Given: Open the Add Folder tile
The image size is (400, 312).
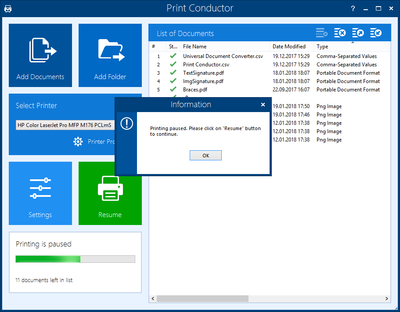Looking at the screenshot, I should (110, 55).
